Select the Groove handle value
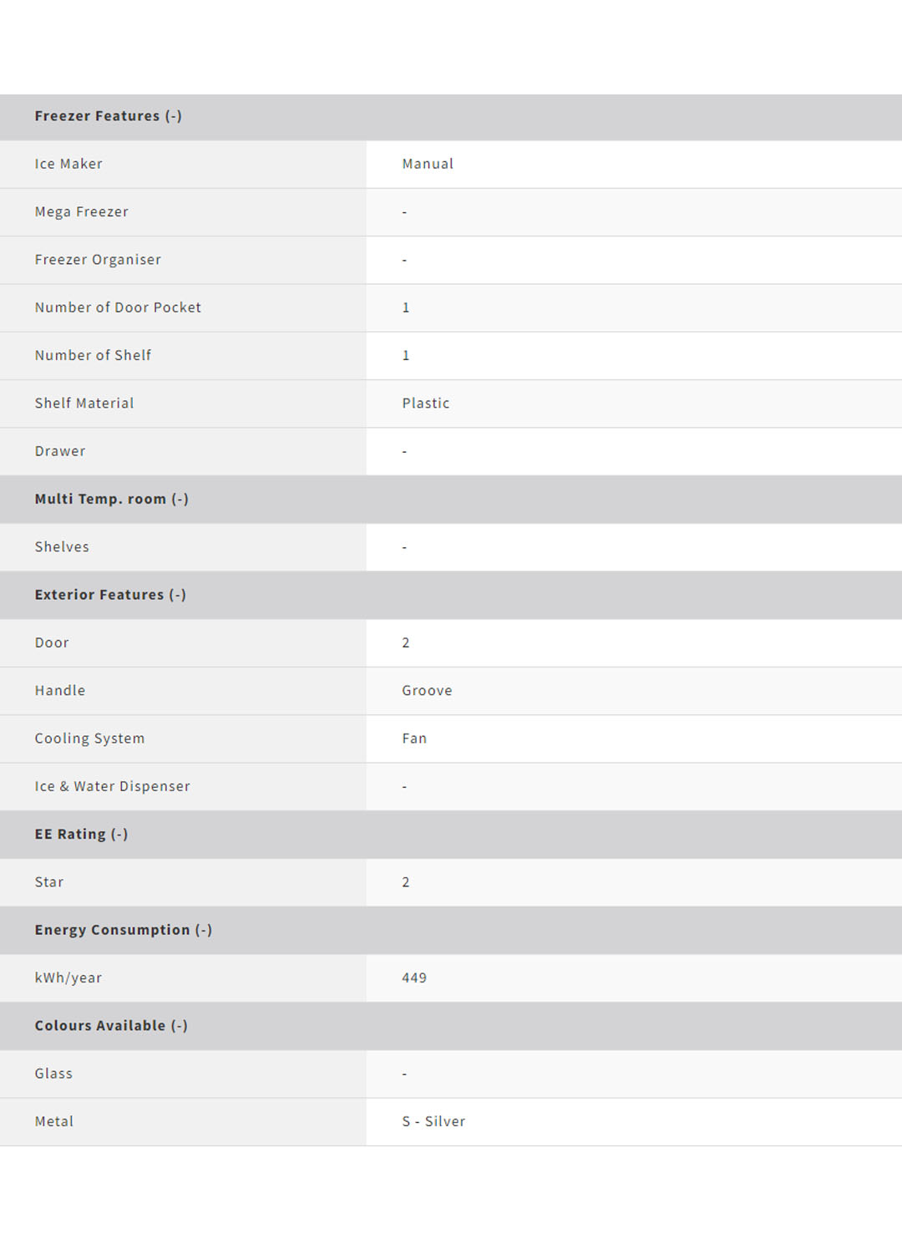 click(x=427, y=690)
